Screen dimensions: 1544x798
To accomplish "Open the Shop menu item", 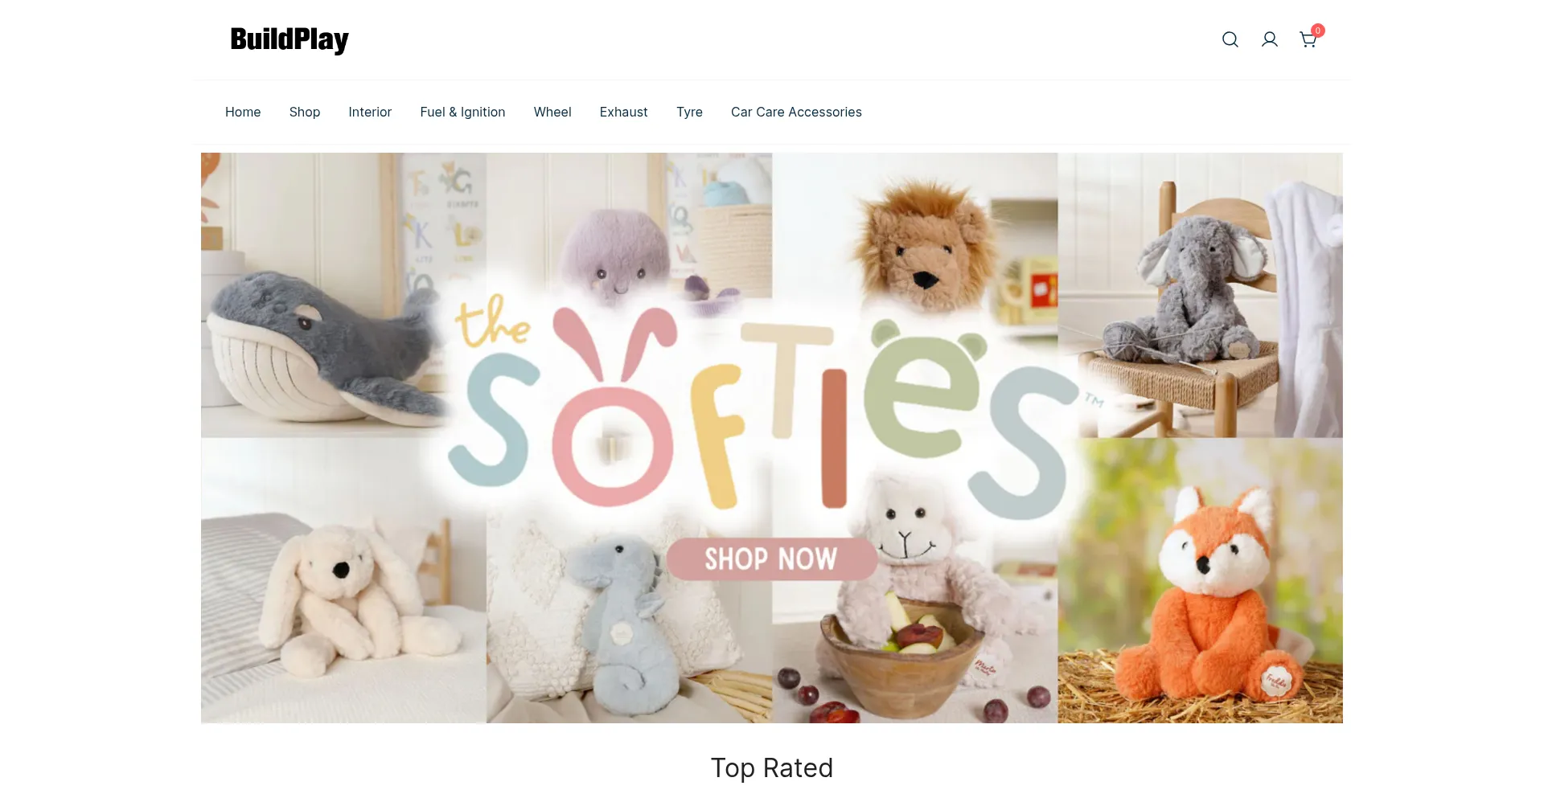I will (x=305, y=112).
